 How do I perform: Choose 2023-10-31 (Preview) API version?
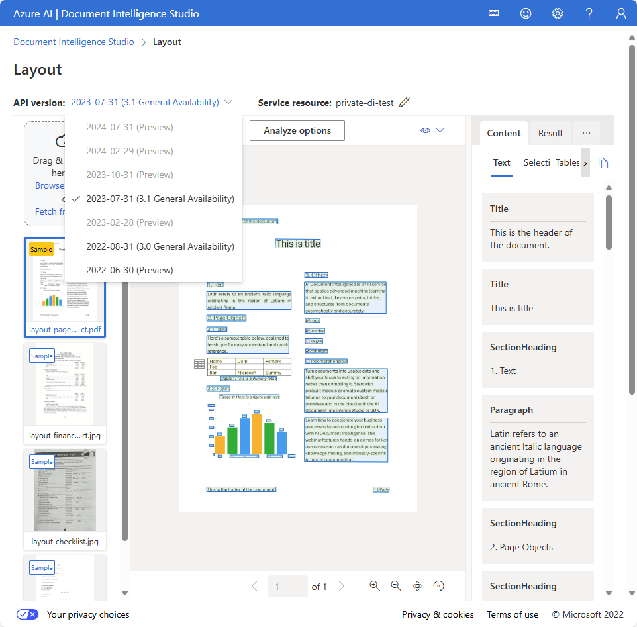click(154, 175)
